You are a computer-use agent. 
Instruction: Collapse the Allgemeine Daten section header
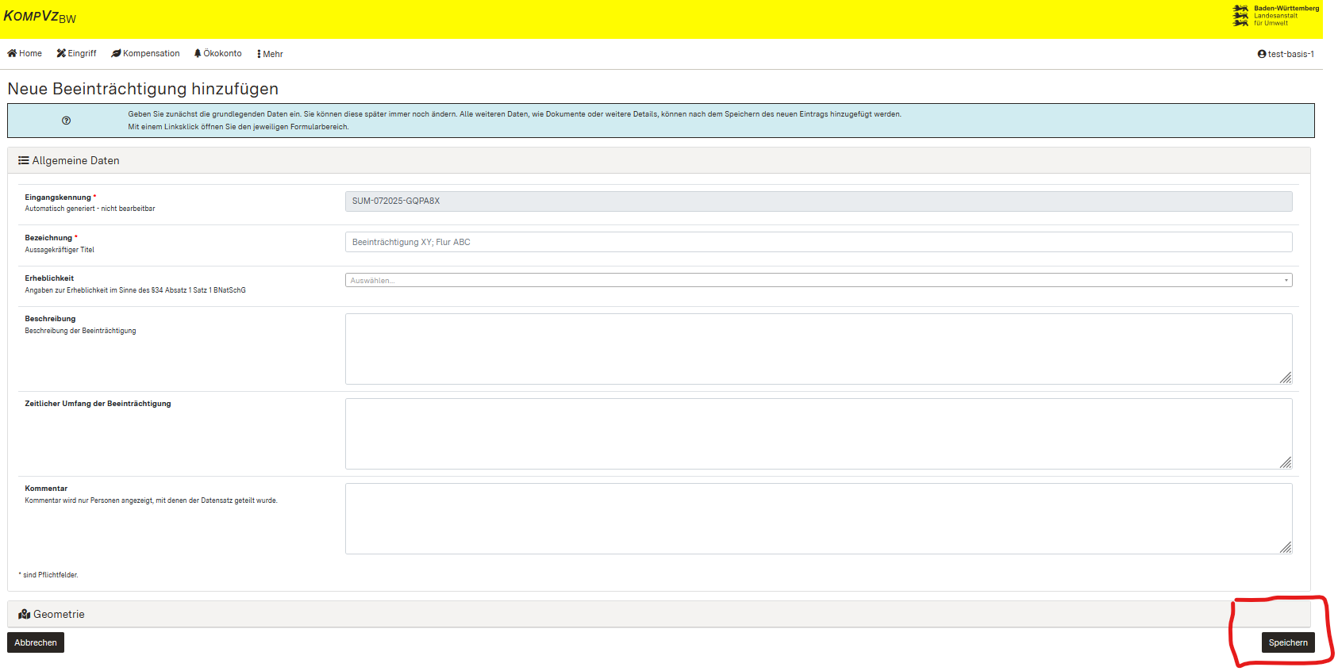pyautogui.click(x=659, y=160)
